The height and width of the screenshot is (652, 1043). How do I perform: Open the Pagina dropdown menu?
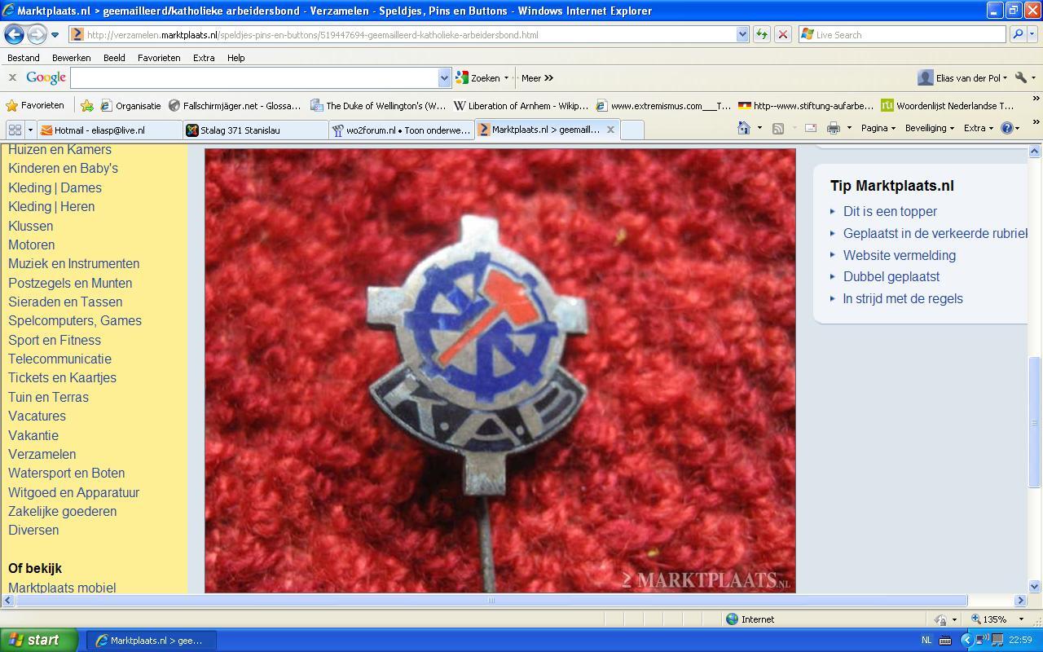coord(878,128)
